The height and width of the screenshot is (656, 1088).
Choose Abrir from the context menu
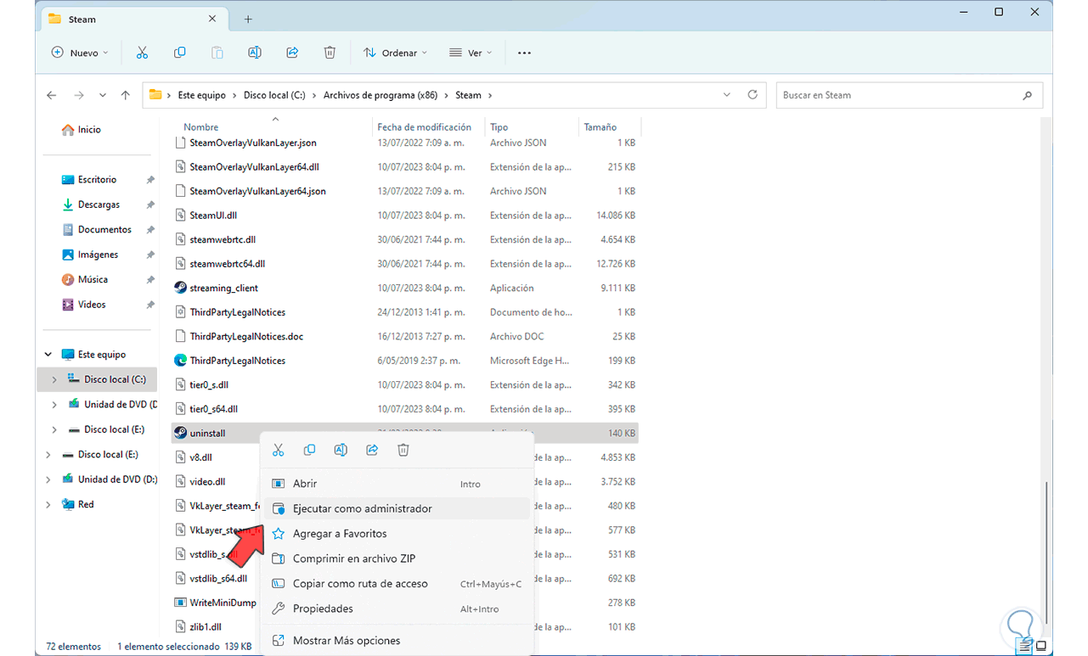point(397,484)
